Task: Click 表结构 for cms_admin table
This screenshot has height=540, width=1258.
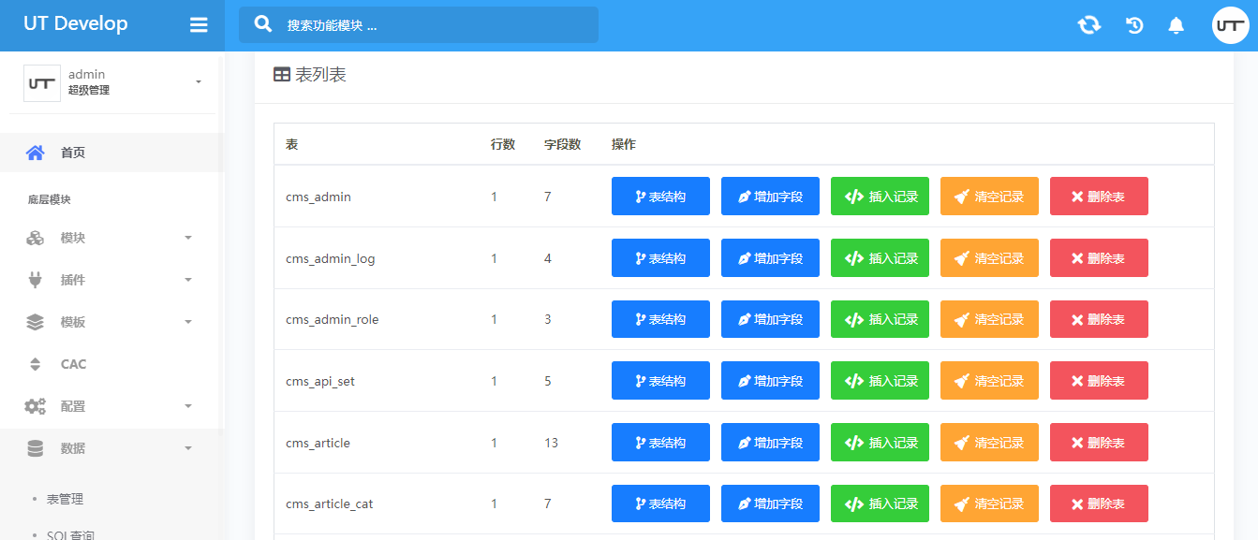Action: click(660, 197)
